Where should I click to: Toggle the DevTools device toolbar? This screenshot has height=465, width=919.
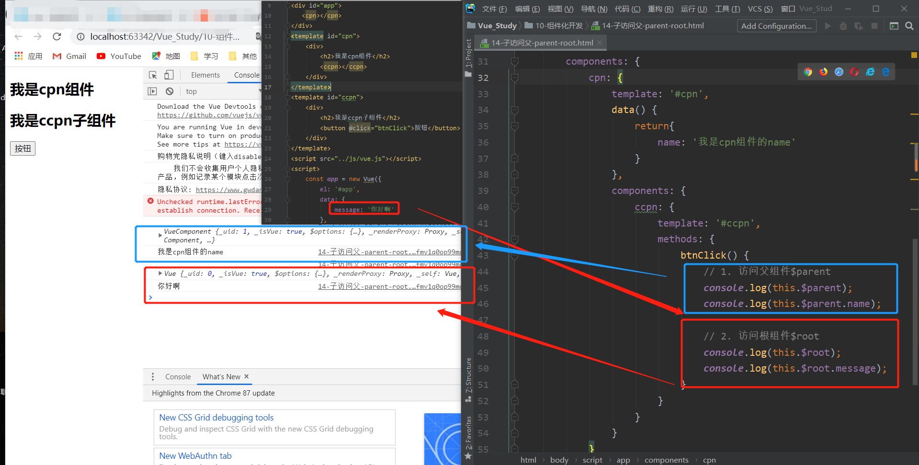(x=169, y=75)
